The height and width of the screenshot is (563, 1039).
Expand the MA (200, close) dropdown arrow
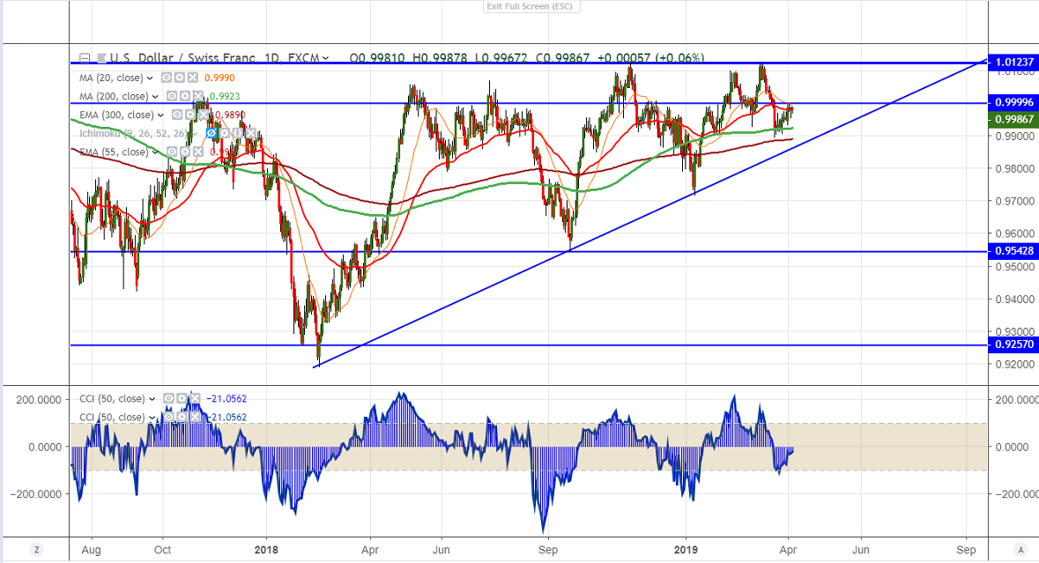tap(156, 97)
